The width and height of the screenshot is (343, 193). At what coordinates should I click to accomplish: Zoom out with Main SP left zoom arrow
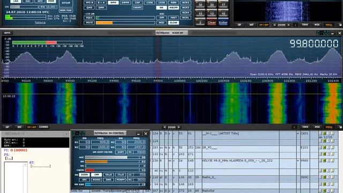[x=165, y=127]
